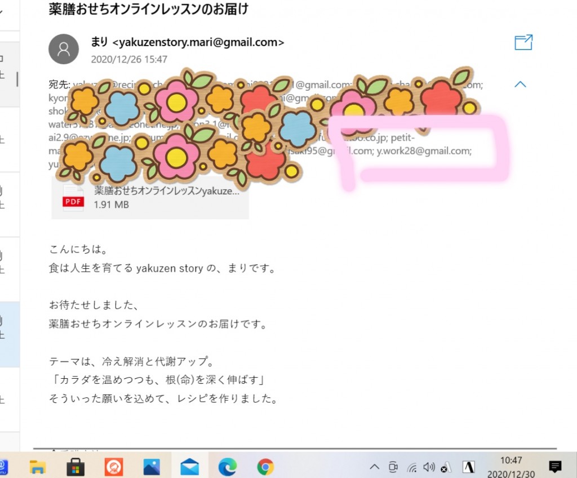Open the Wi-Fi network tray icon
The width and height of the screenshot is (577, 478).
click(412, 468)
